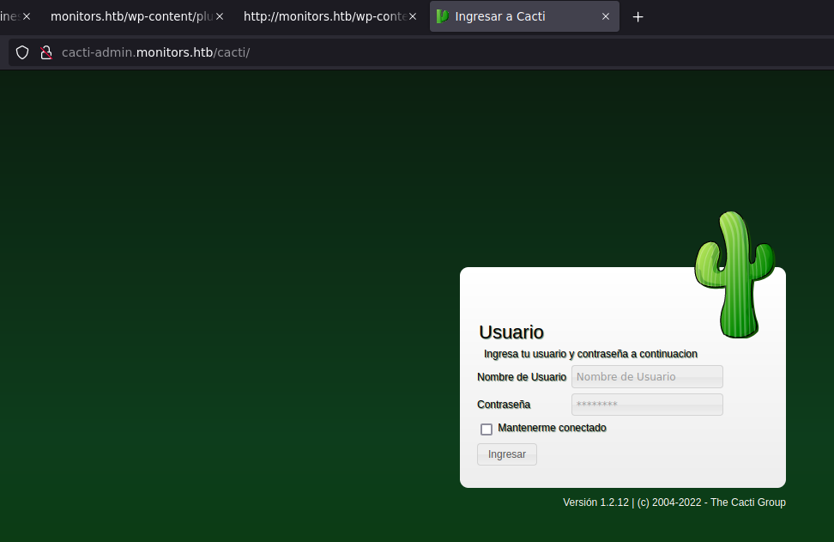Click the Cacti favicon in active tab
The width and height of the screenshot is (834, 542).
pos(443,16)
